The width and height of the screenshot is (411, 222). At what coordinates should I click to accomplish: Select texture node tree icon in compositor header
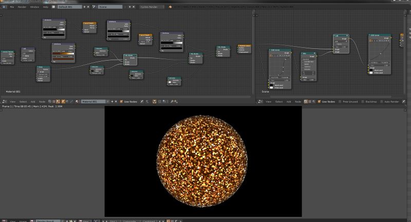point(310,101)
